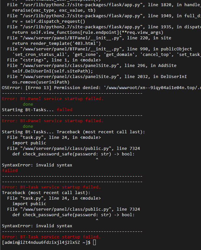Click the File "<string>", line 1 entry
Viewport: 201px width, 250px height.
(x=54, y=60)
